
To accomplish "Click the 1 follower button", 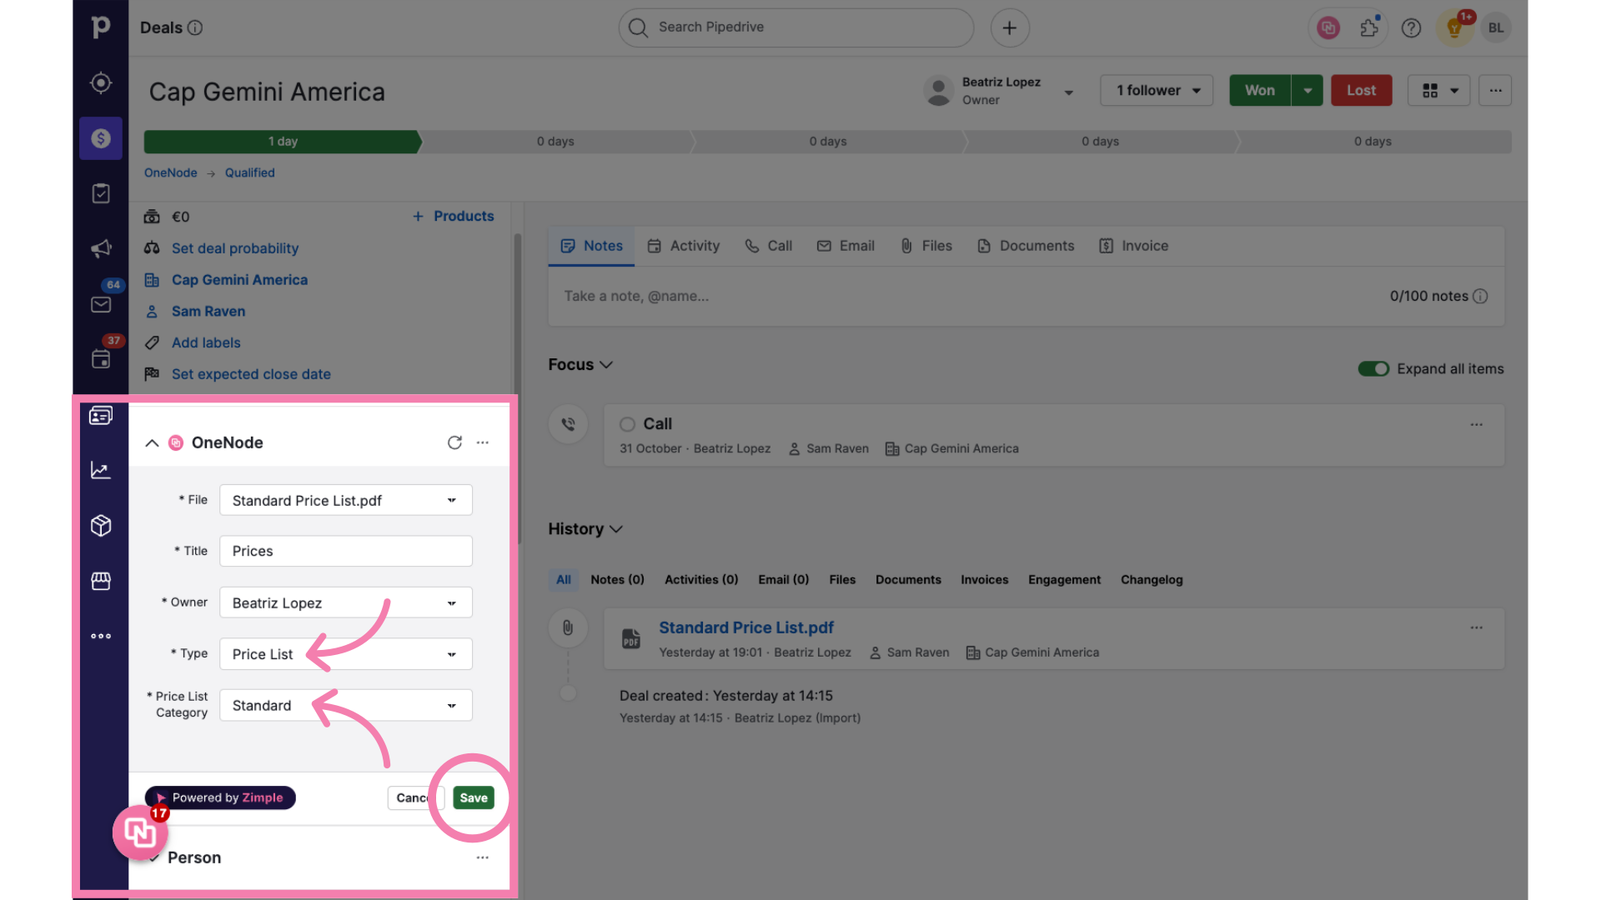I will pyautogui.click(x=1156, y=90).
